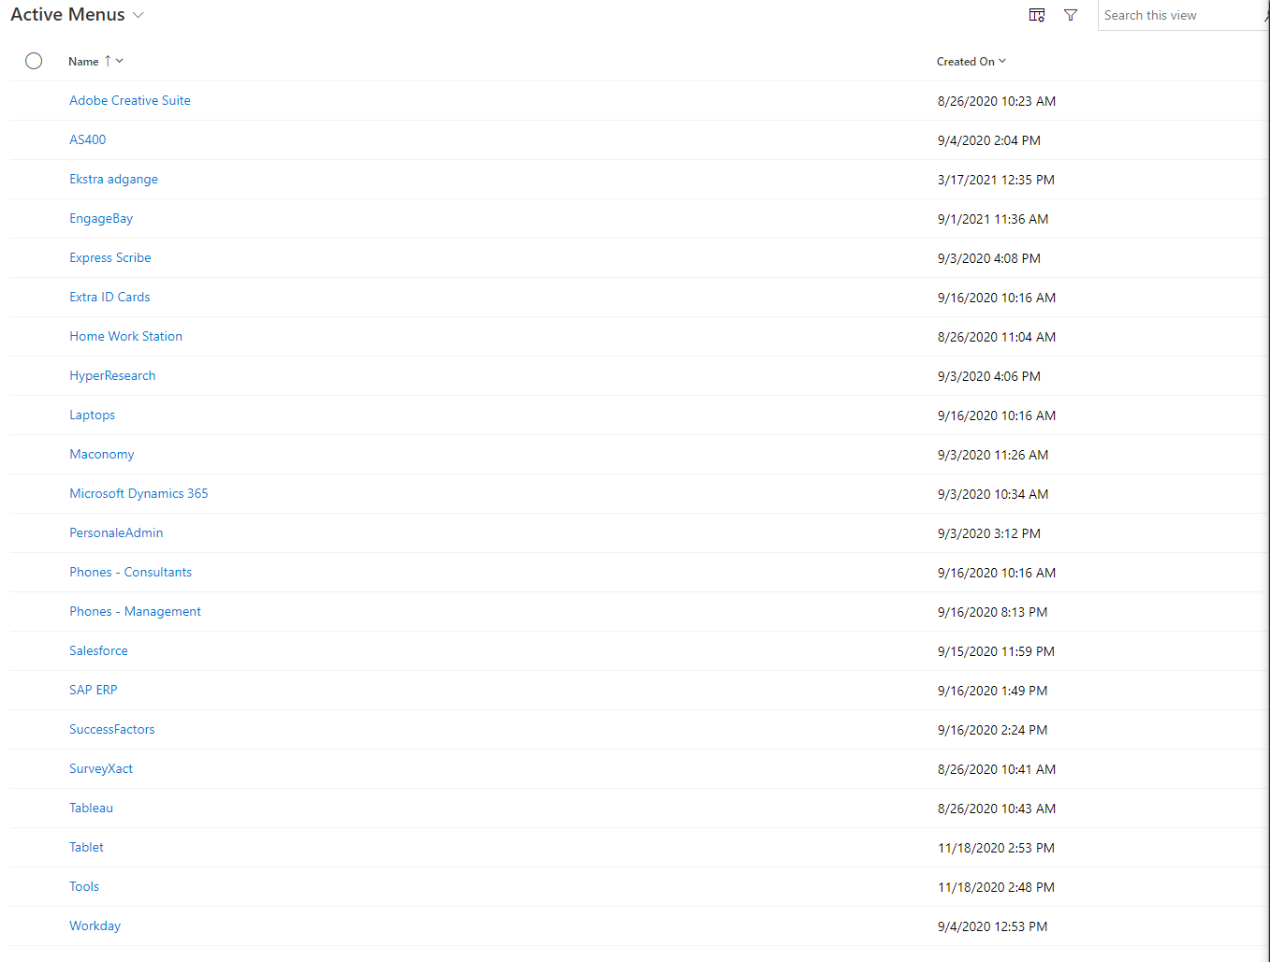
Task: Open the Tableau menu entry
Action: [91, 809]
